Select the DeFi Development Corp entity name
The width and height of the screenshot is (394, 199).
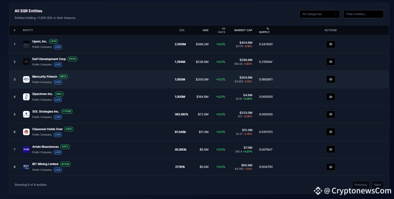pos(49,59)
